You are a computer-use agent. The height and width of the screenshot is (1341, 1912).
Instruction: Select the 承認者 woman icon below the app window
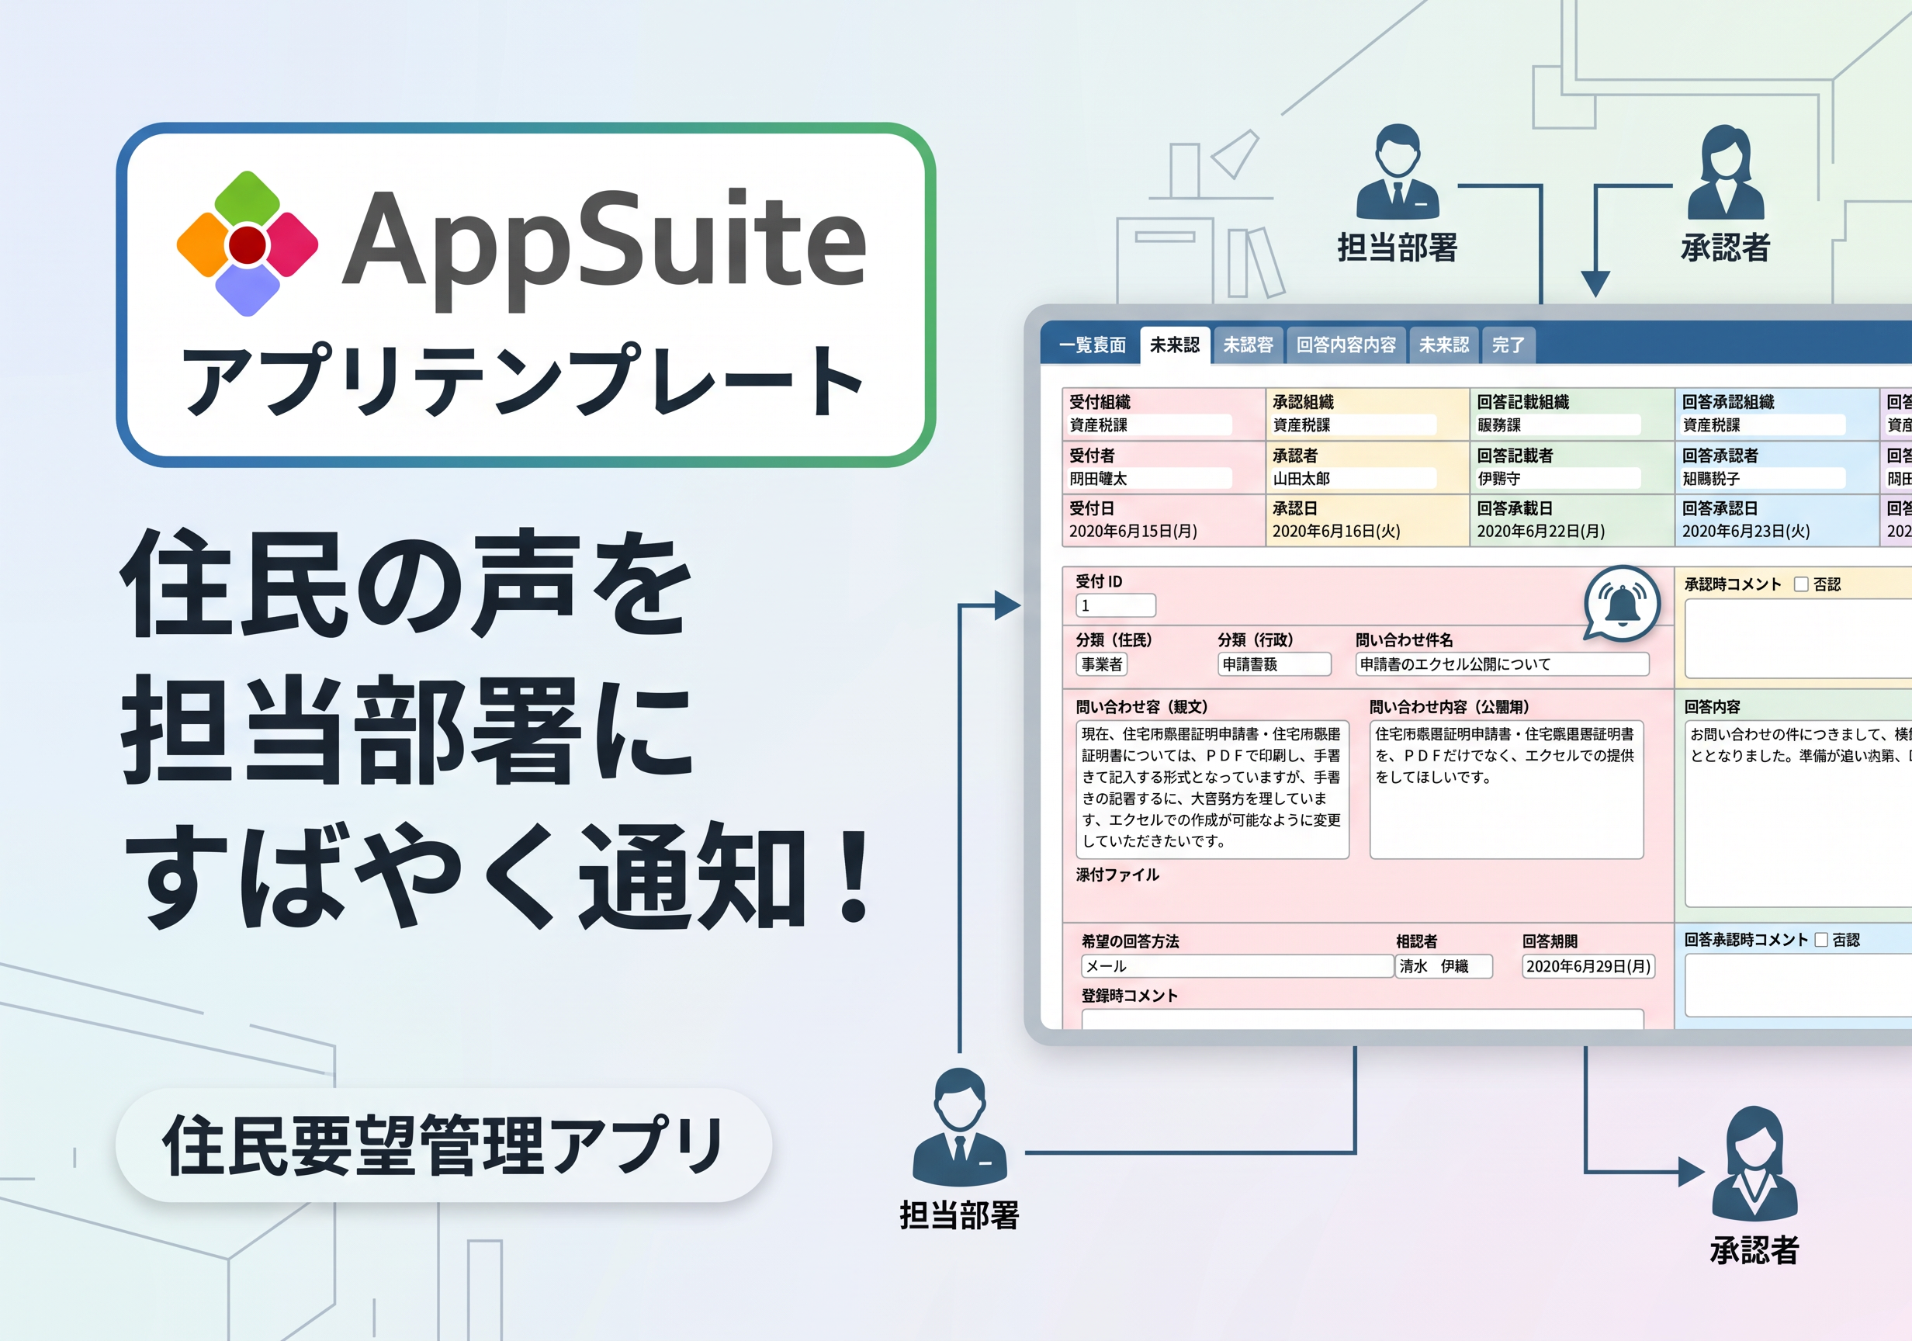[1754, 1163]
